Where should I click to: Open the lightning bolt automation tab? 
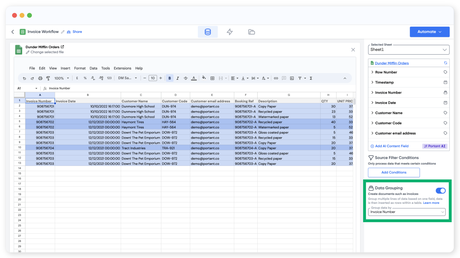(229, 32)
